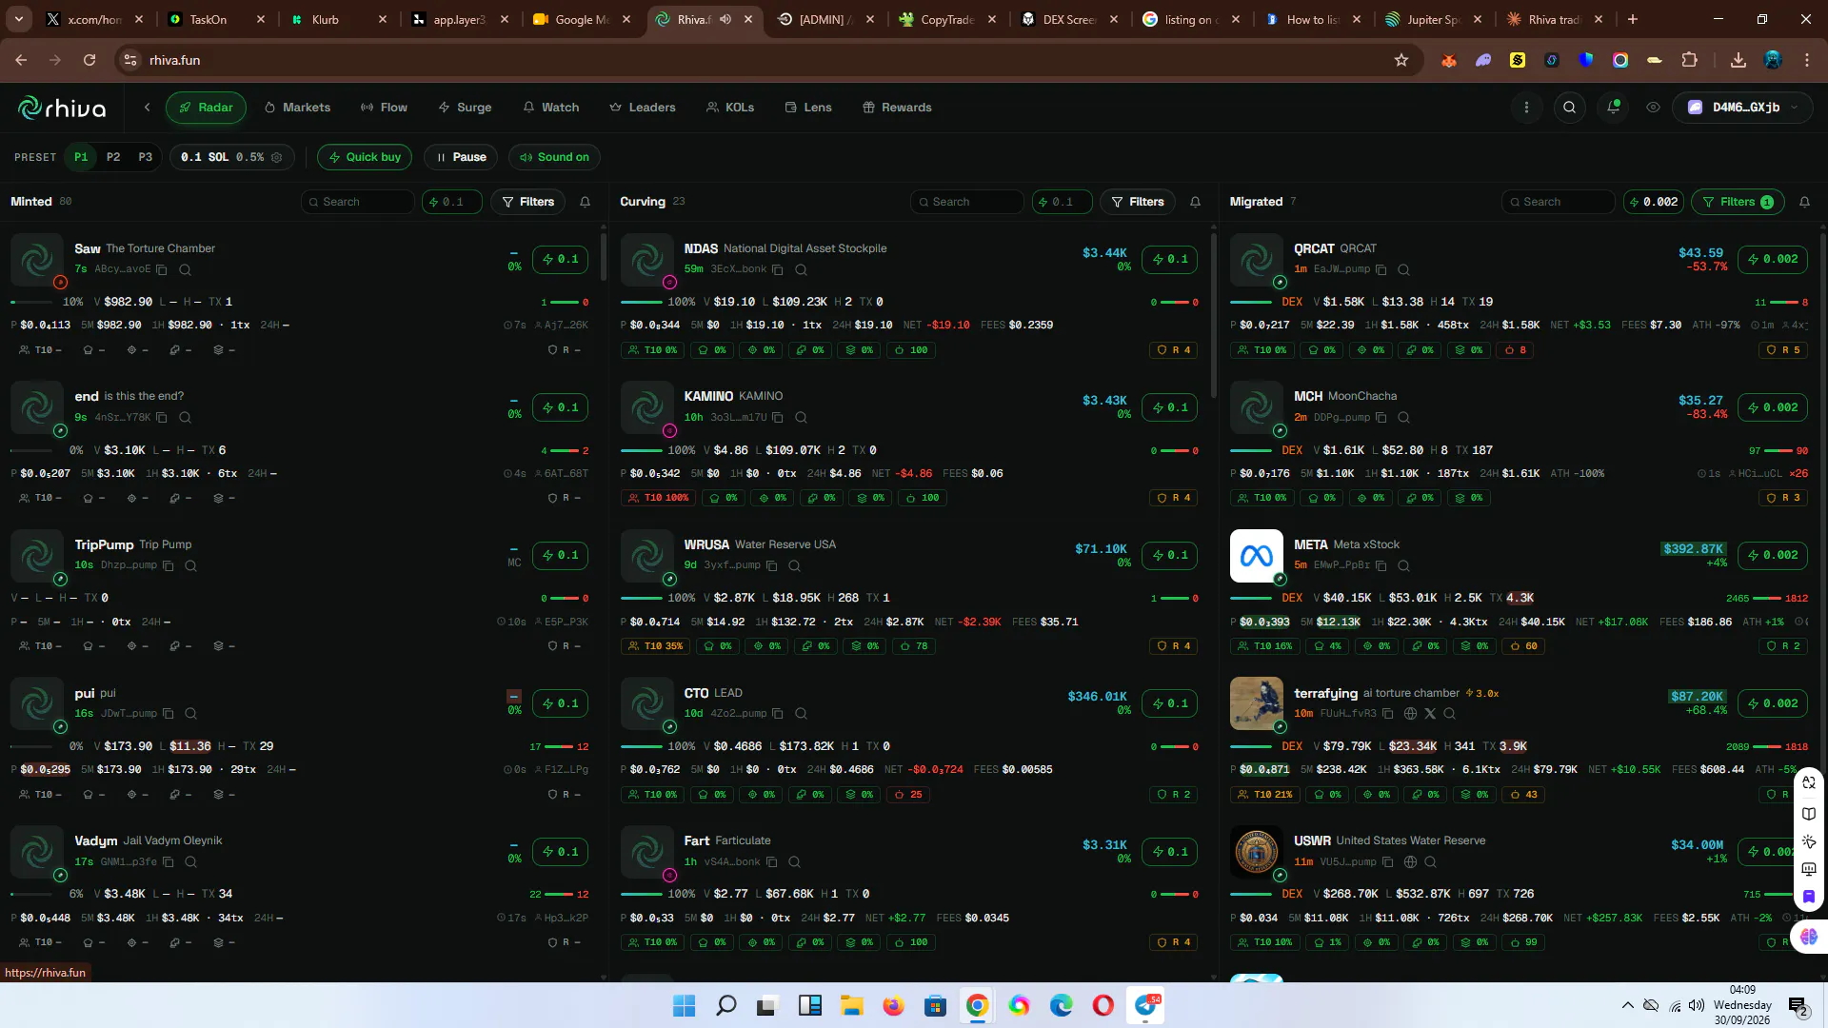This screenshot has width=1828, height=1028.
Task: Quick buy 0.1 of NDAS token
Action: [1169, 259]
